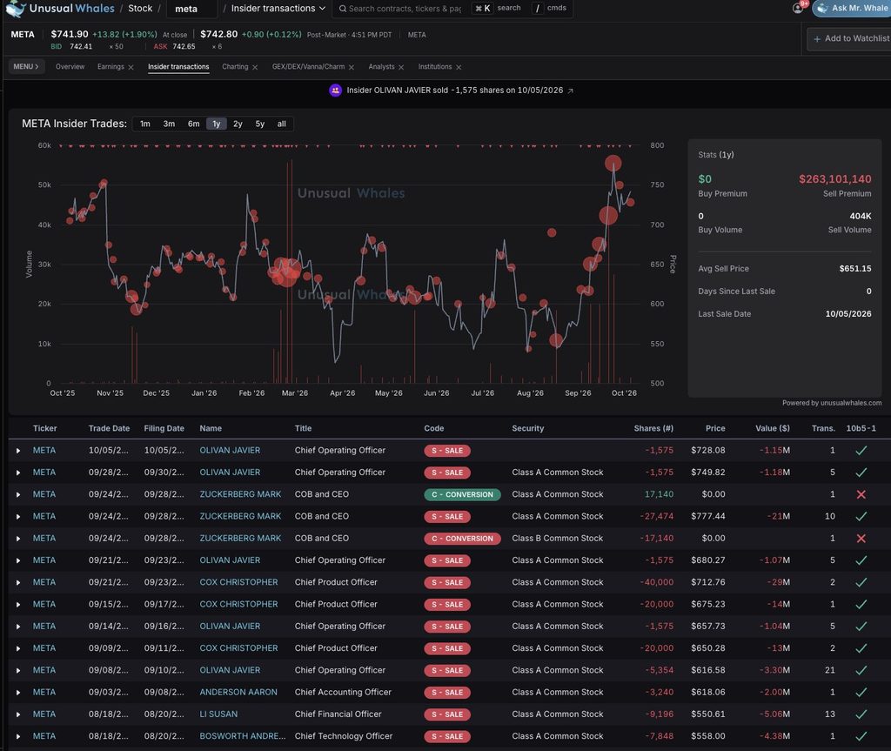Click Add to Watchlist button
891x751 pixels.
[849, 38]
